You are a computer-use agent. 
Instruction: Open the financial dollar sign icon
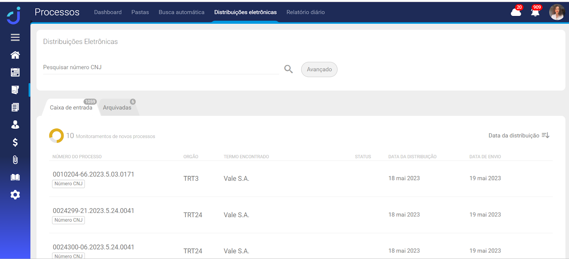coord(15,142)
